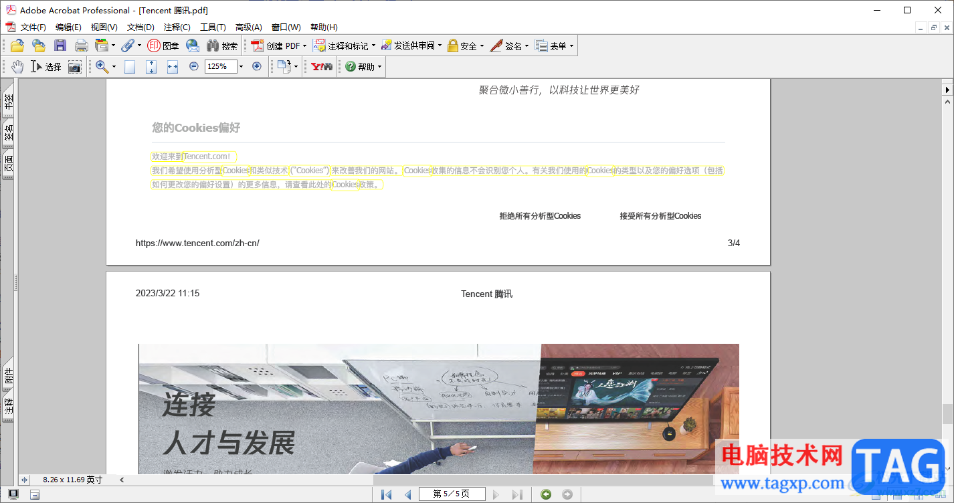Open the 视图(V) menu
This screenshot has width=954, height=503.
click(x=104, y=27)
